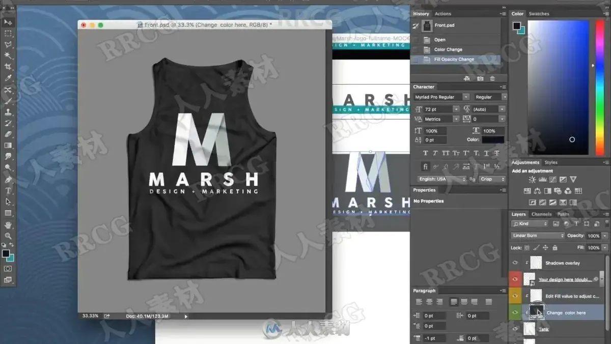The image size is (611, 344).
Task: Switch to the Swatches tab
Action: pyautogui.click(x=539, y=14)
